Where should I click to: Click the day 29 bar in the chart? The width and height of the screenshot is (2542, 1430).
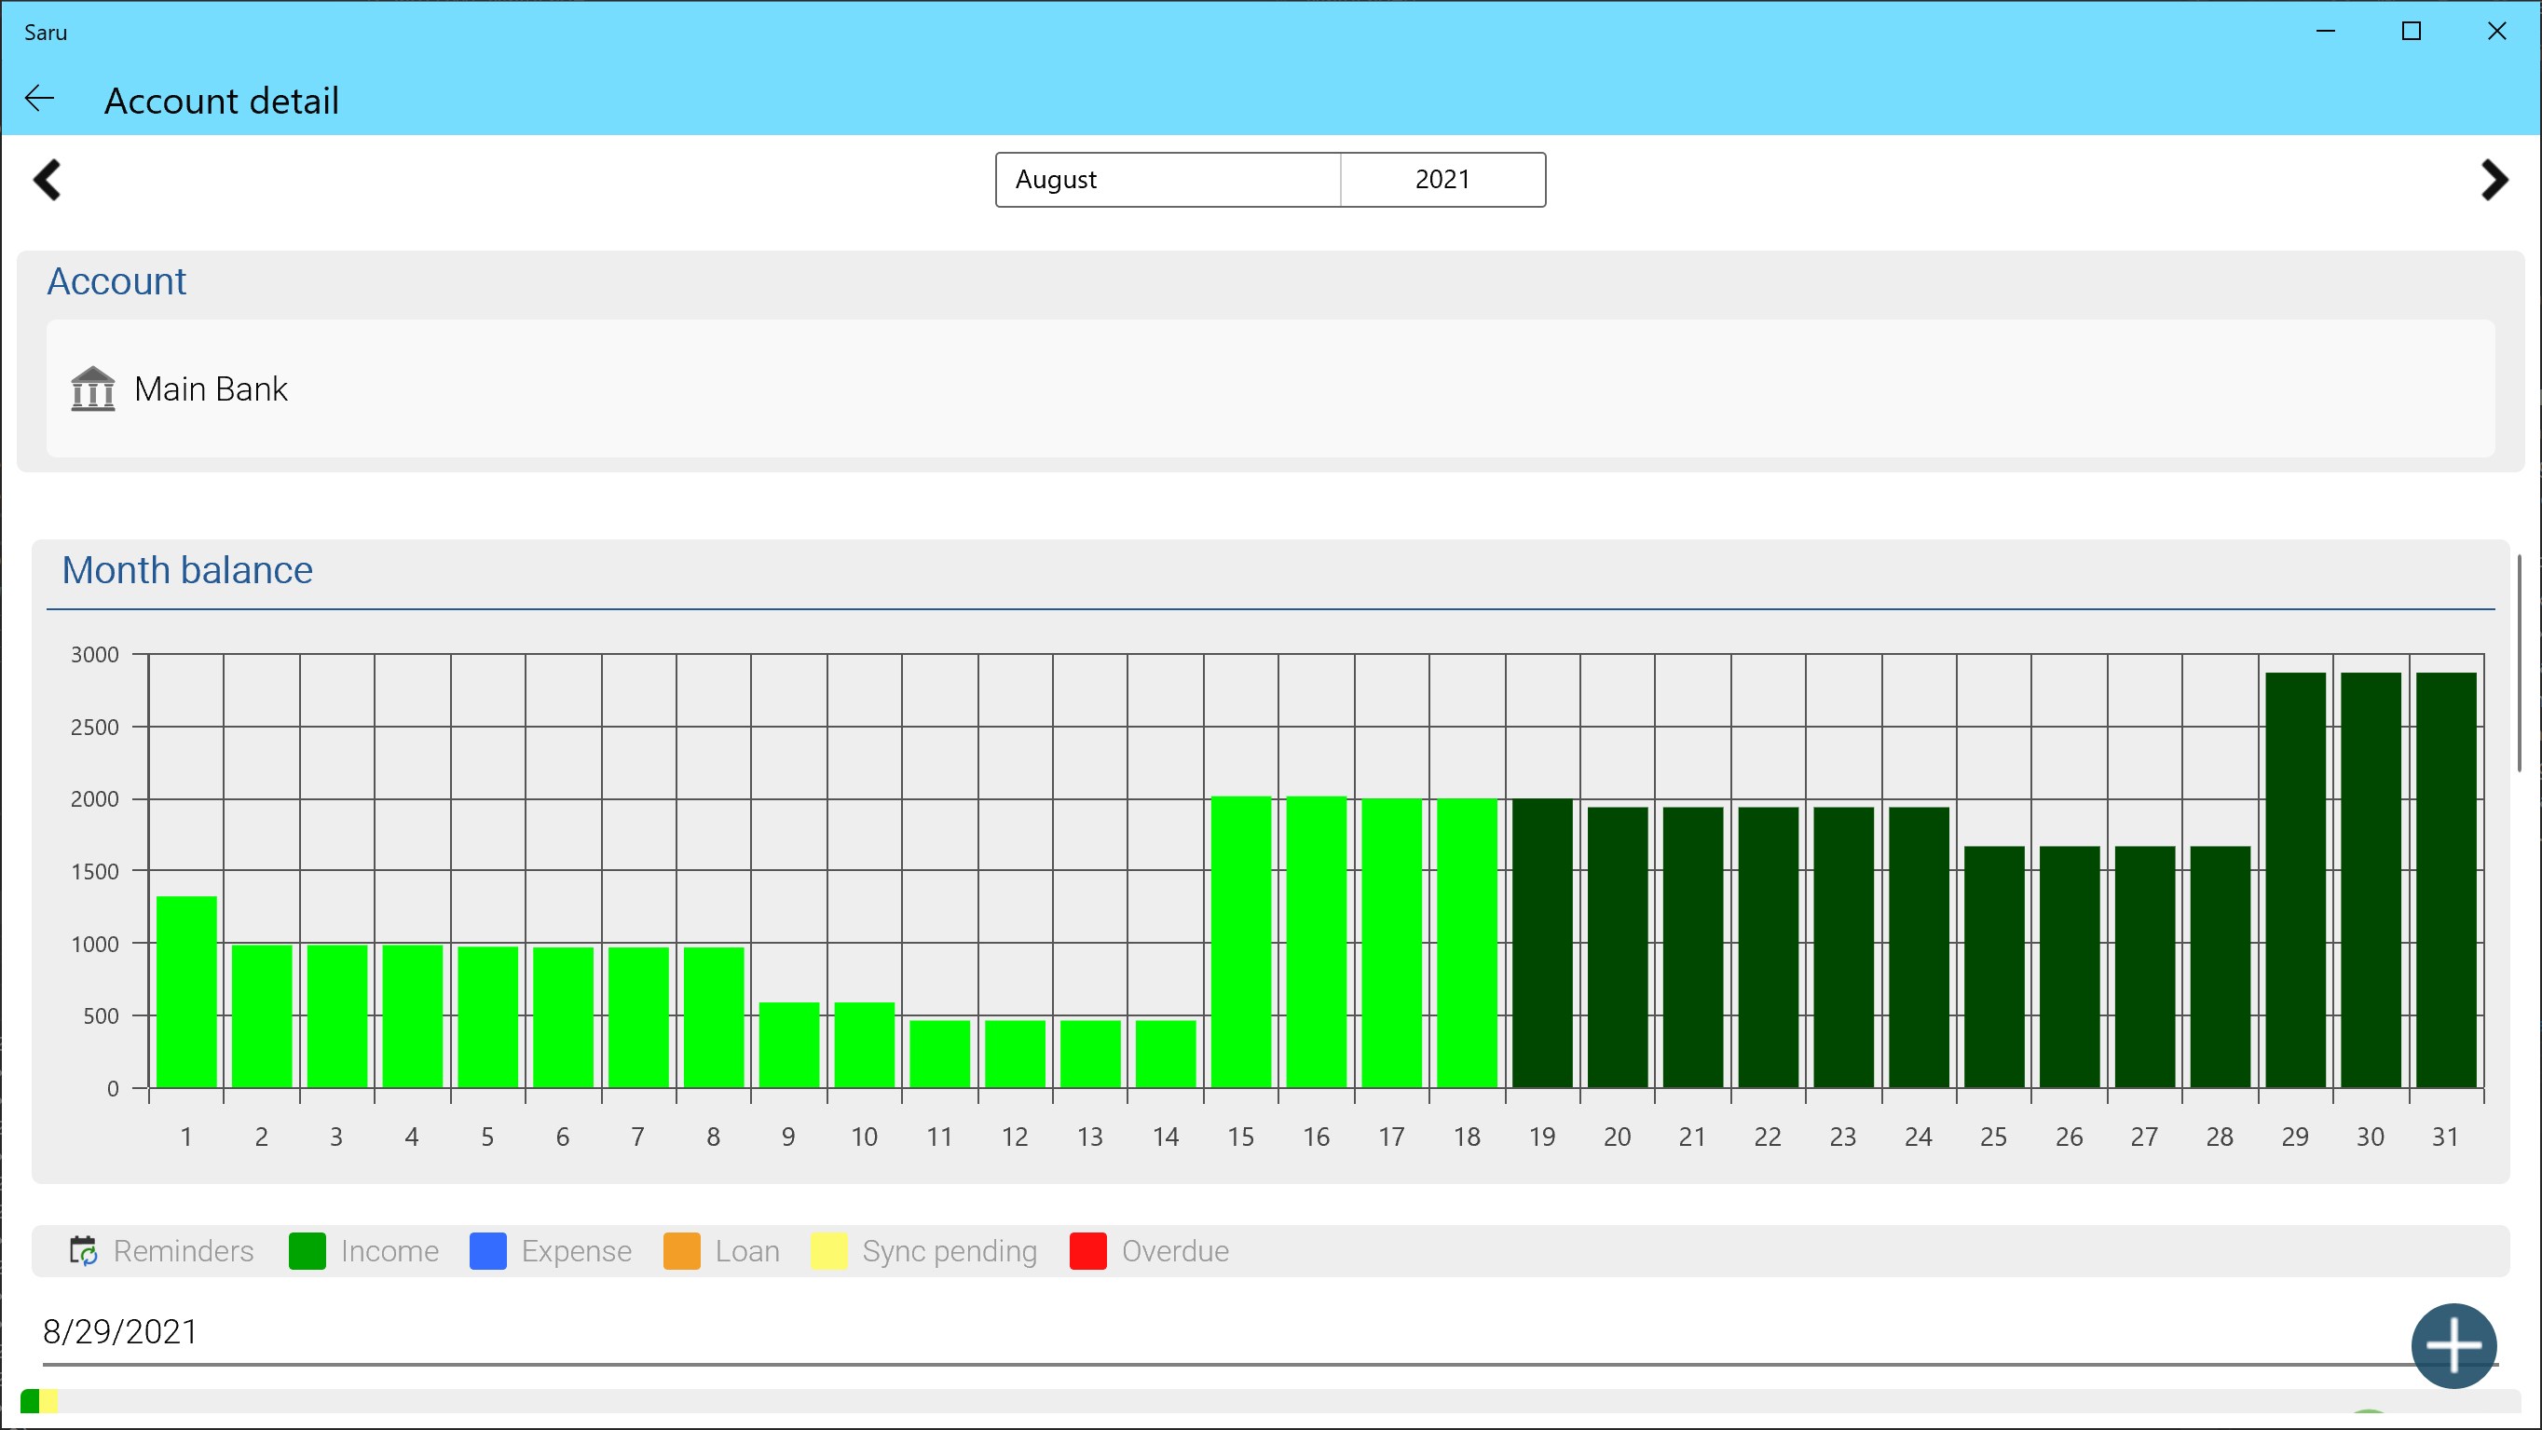point(2294,880)
